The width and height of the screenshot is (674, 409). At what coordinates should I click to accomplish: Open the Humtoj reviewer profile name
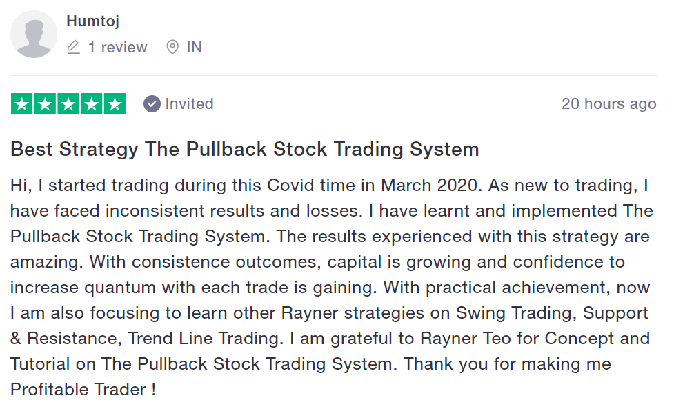point(93,21)
